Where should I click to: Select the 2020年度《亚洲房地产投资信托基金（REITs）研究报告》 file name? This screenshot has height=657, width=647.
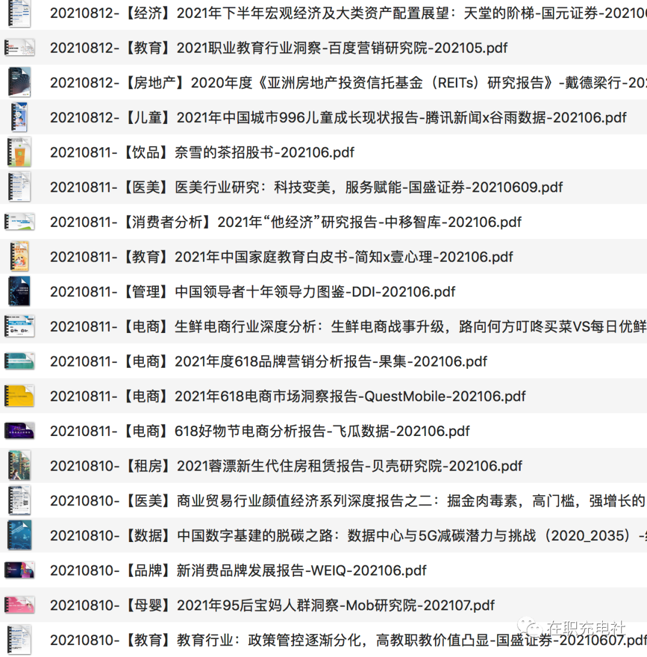click(x=349, y=83)
